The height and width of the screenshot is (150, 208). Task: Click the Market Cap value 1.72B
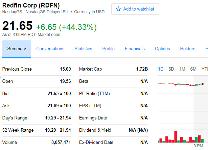point(142,69)
